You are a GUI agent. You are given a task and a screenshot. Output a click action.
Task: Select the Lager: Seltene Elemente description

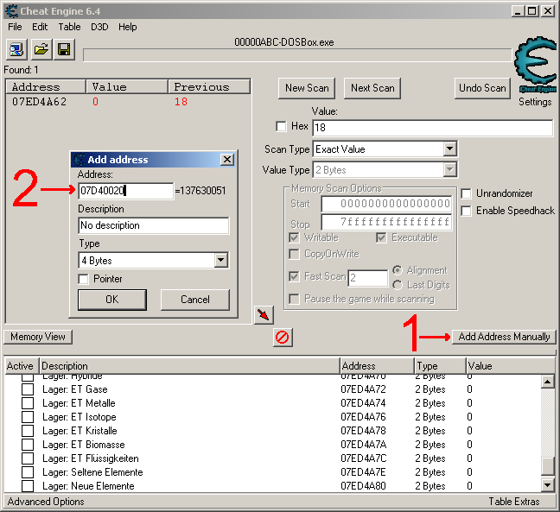92,472
